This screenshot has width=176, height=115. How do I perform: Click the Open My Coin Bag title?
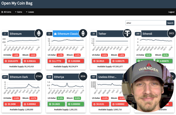pos(17,3)
